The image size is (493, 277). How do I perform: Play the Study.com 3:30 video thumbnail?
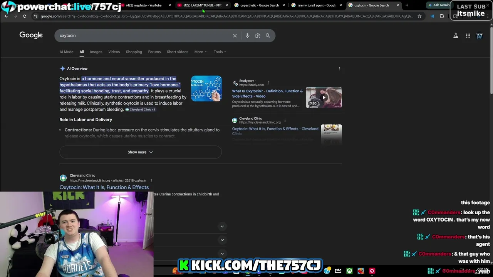(324, 97)
